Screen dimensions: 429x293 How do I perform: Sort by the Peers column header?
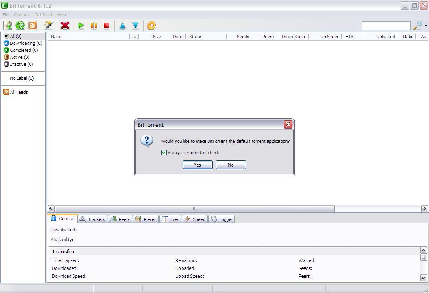[264, 37]
